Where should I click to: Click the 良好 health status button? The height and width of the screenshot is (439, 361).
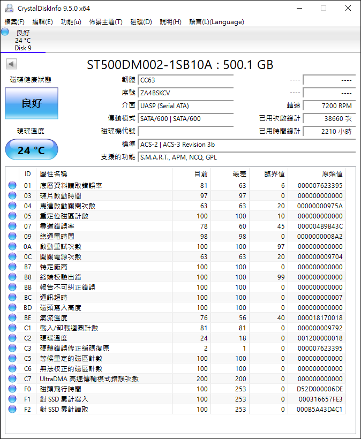pos(32,103)
